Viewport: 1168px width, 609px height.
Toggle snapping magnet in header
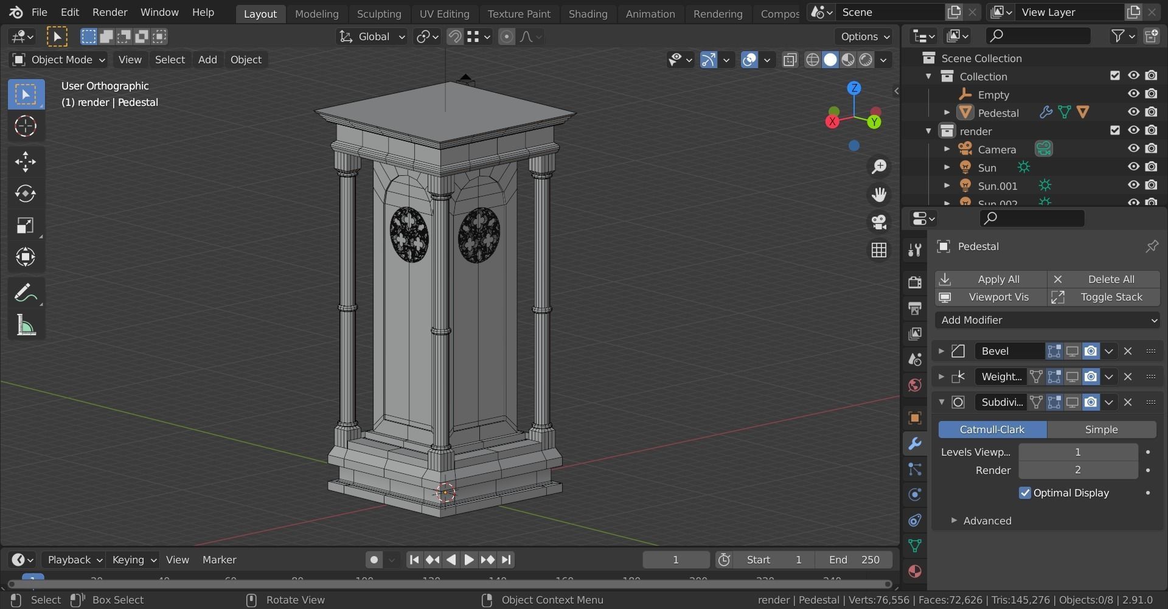point(454,37)
